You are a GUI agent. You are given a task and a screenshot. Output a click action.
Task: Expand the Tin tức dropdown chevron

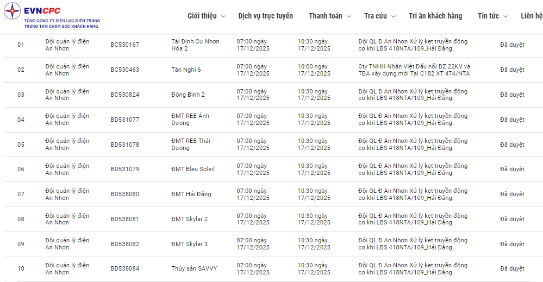pyautogui.click(x=506, y=16)
